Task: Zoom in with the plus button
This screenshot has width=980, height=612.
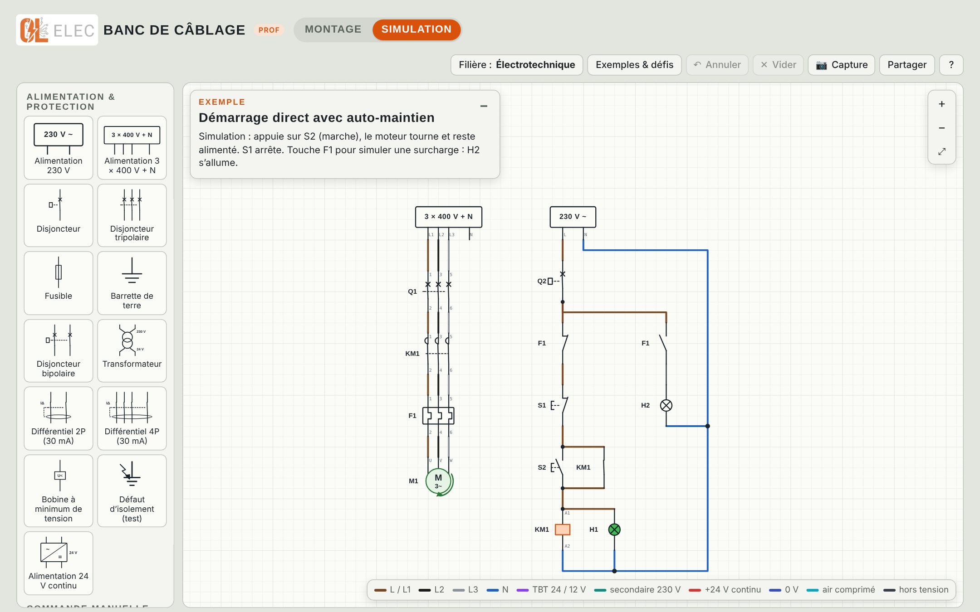Action: click(942, 104)
